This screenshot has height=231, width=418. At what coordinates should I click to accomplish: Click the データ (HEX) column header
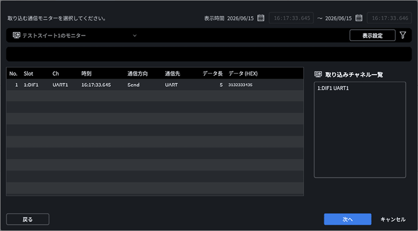click(243, 73)
